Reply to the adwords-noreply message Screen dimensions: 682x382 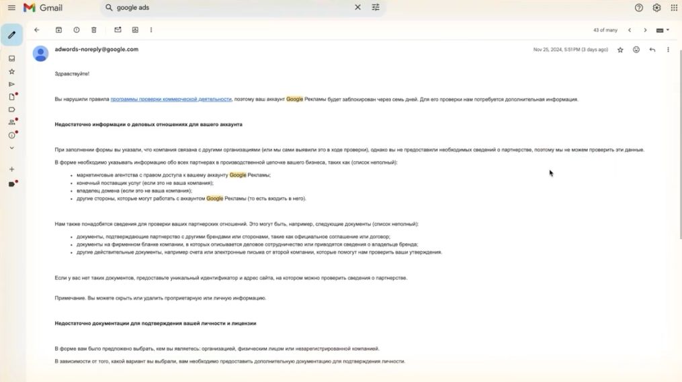(652, 50)
